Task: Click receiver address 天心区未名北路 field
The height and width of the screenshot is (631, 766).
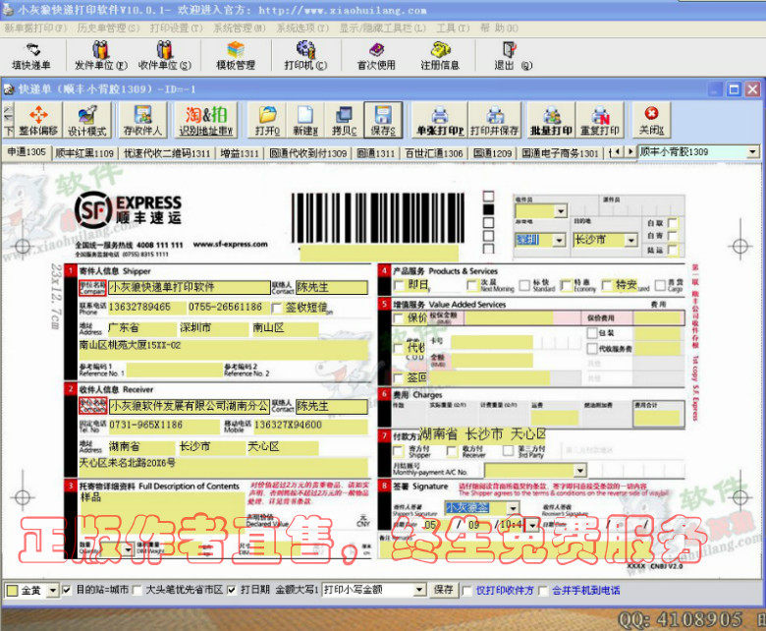Action: (223, 467)
